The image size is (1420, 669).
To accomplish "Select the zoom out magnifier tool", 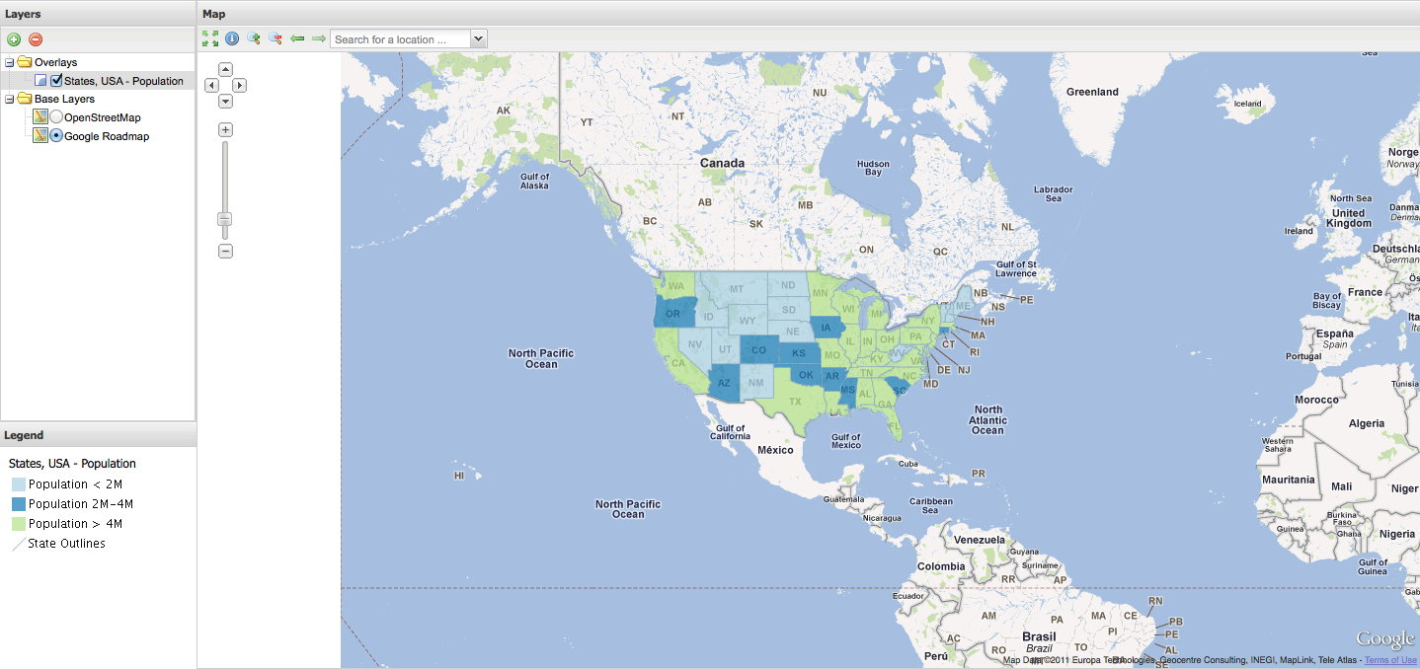I will [276, 38].
